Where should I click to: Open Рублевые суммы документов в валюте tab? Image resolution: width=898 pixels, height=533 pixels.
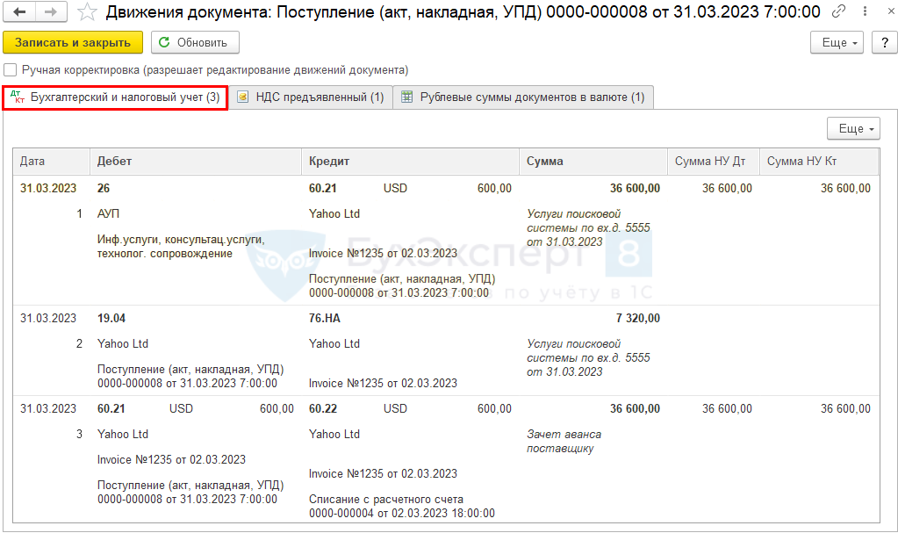[523, 97]
